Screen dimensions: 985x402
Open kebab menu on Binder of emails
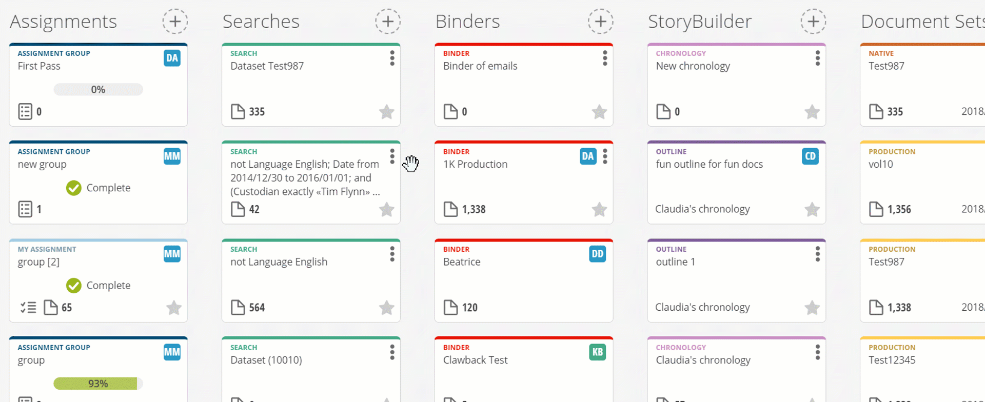click(605, 58)
